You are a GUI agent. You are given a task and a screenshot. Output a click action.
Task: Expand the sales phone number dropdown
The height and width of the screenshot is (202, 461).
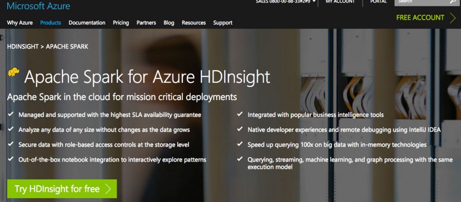(314, 1)
